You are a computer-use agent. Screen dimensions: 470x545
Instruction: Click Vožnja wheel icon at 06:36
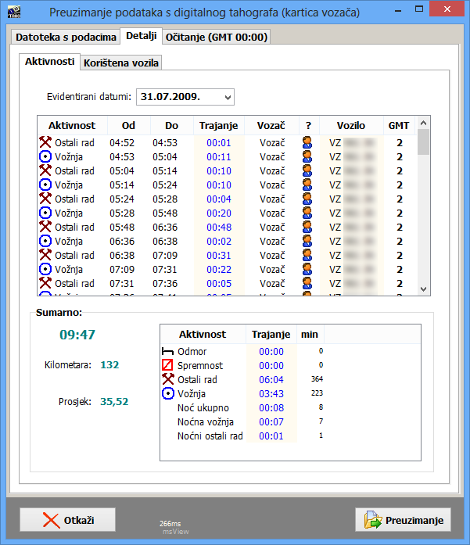click(x=45, y=241)
